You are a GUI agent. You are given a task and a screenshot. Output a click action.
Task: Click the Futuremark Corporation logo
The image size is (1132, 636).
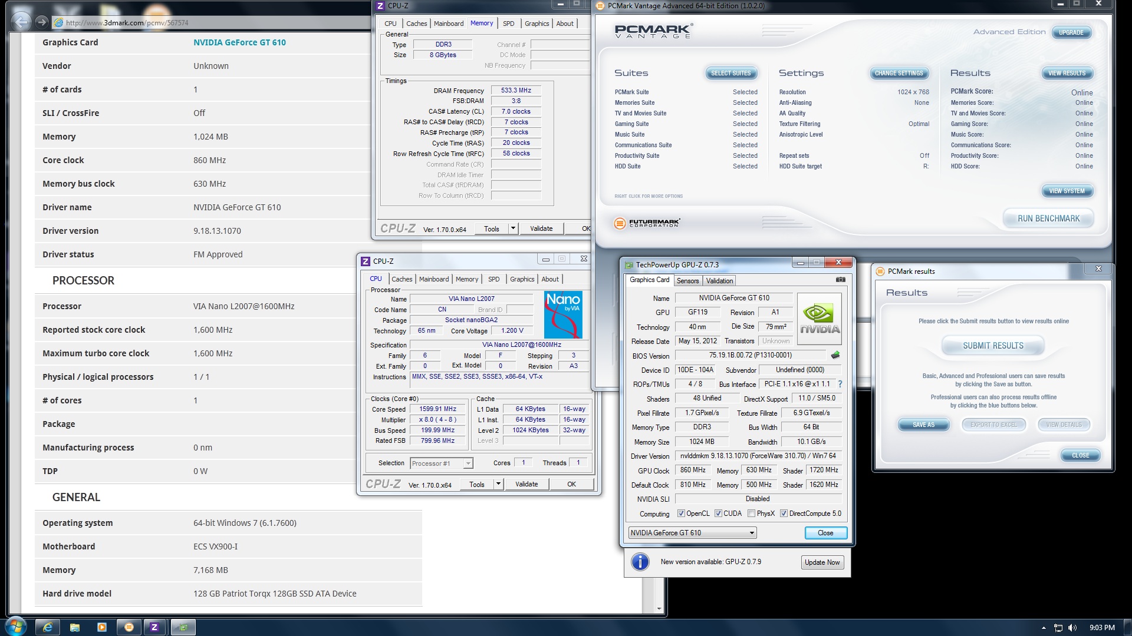647,223
